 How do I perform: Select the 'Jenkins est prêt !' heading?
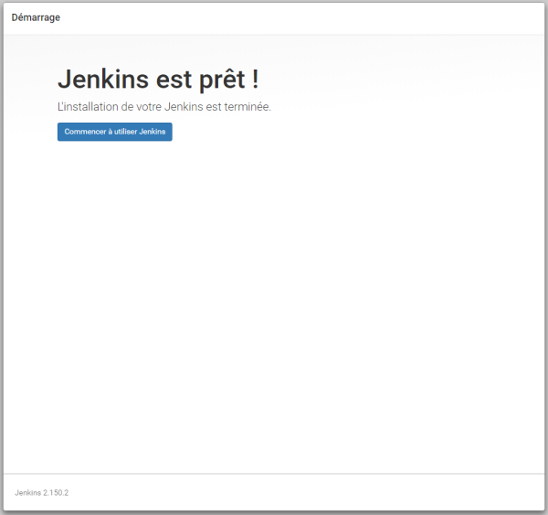(x=157, y=80)
